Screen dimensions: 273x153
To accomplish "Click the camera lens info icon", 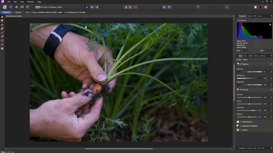I will pyautogui.click(x=38, y=7).
